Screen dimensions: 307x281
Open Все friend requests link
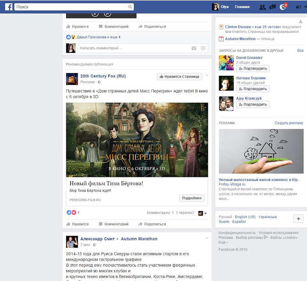tap(300, 51)
